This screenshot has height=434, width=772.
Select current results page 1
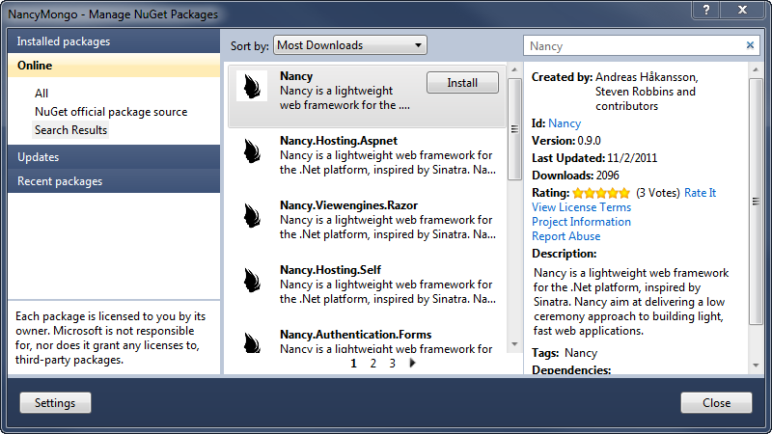point(353,364)
